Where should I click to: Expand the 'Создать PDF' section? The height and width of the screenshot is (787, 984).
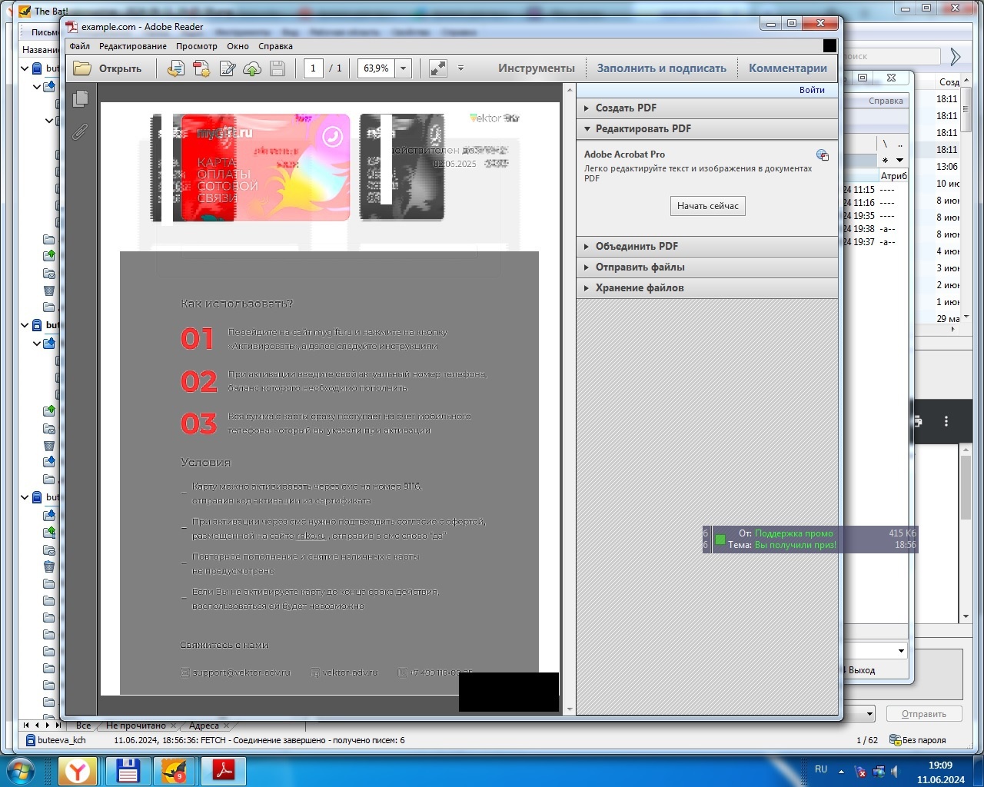click(x=625, y=108)
